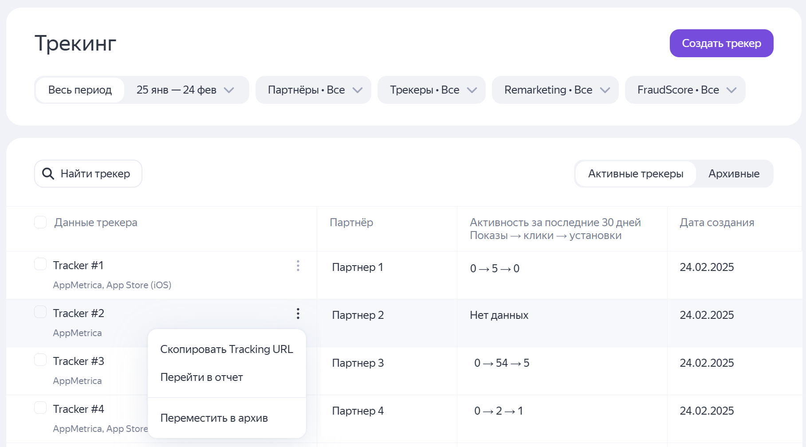Tick the select-all checkbox beside Данные трекера
The width and height of the screenshot is (806, 447).
click(40, 222)
